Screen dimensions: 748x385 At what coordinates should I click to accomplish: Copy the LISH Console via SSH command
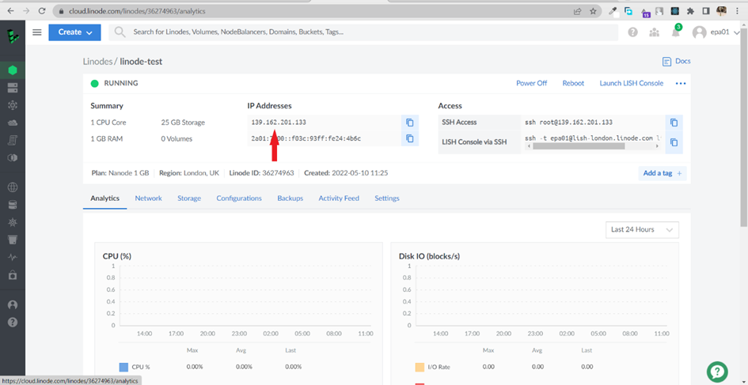(674, 142)
